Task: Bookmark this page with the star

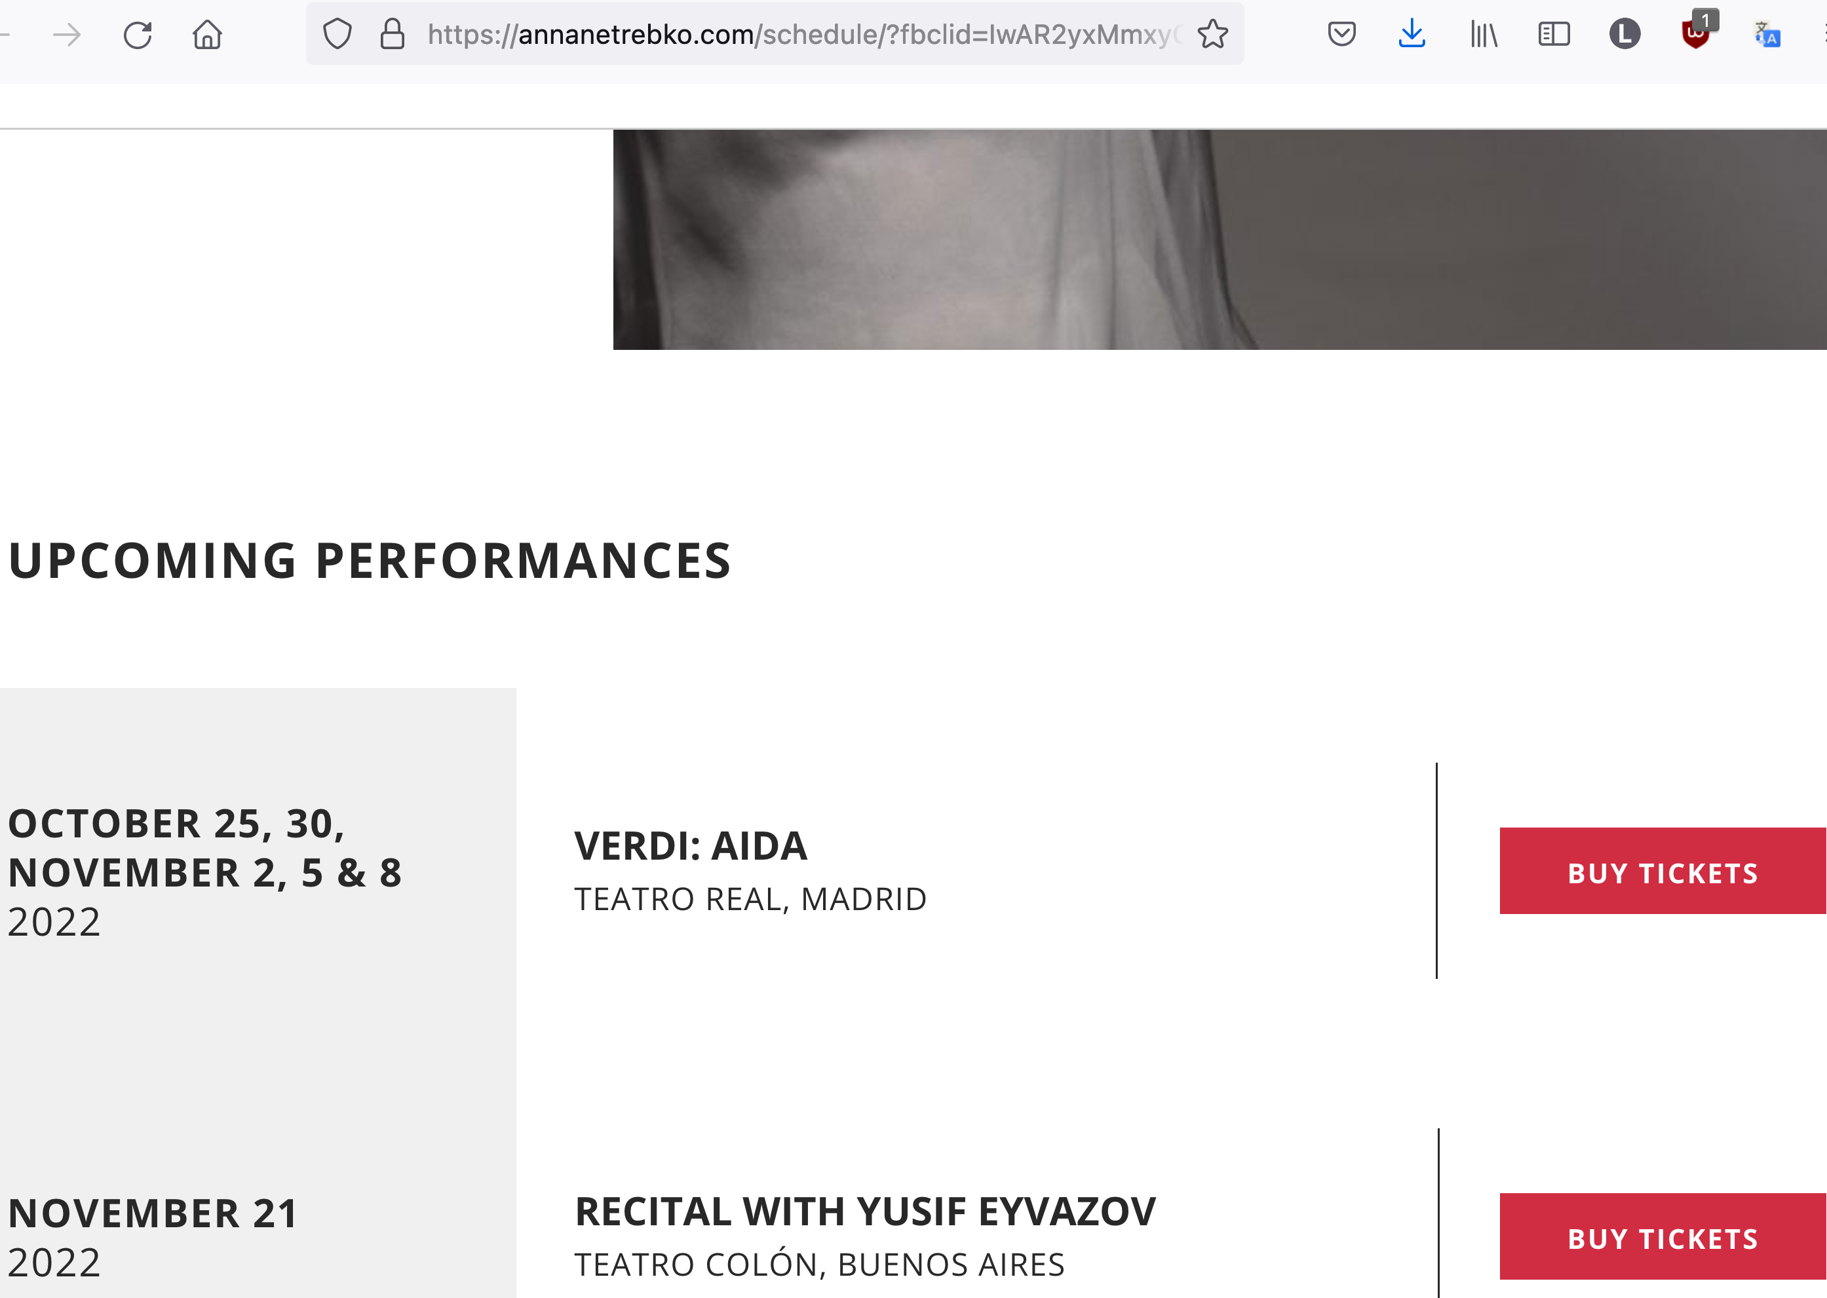Action: pos(1212,34)
